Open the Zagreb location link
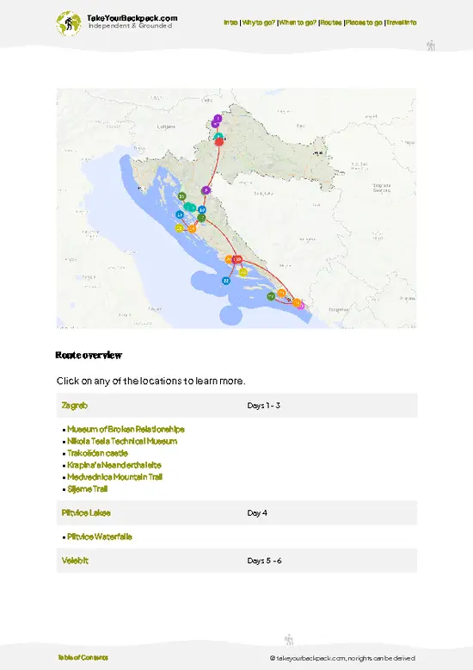Image resolution: width=473 pixels, height=670 pixels. tap(74, 405)
